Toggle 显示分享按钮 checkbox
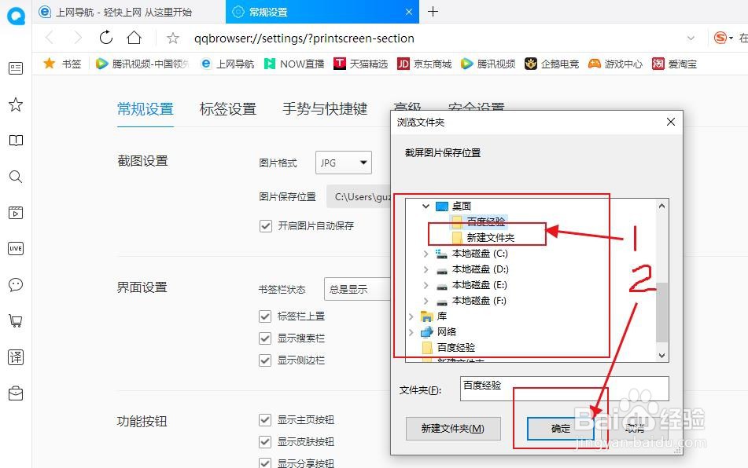The width and height of the screenshot is (748, 468). tap(265, 463)
